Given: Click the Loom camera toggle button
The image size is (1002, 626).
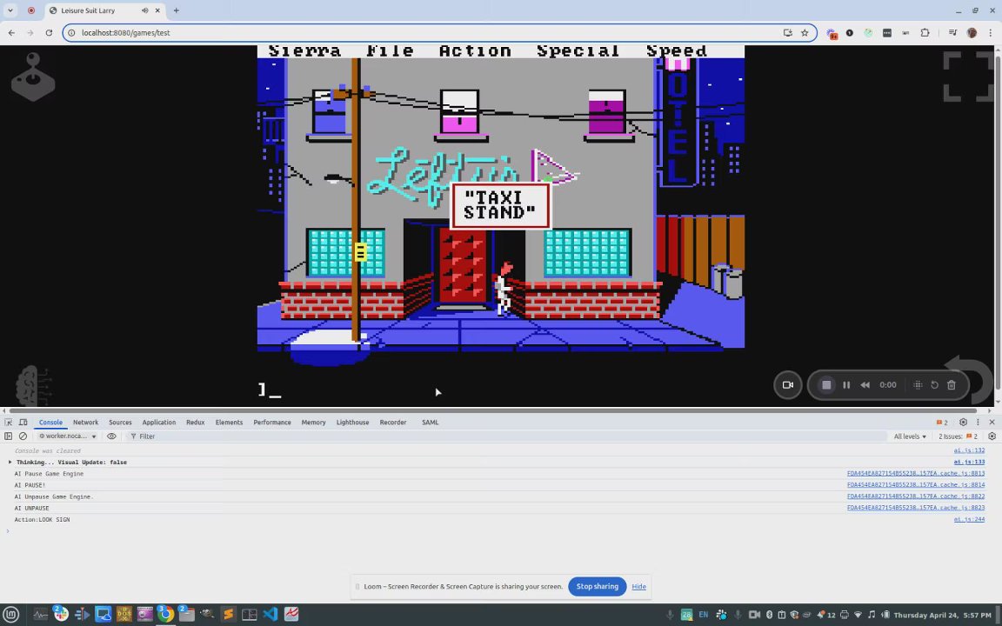Looking at the screenshot, I should [x=787, y=385].
